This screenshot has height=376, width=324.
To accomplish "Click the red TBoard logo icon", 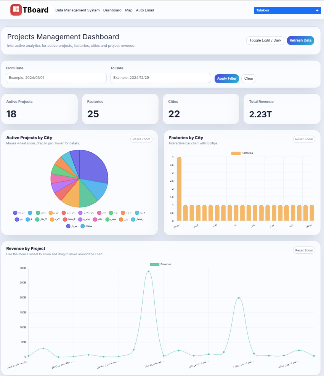I will [16, 10].
